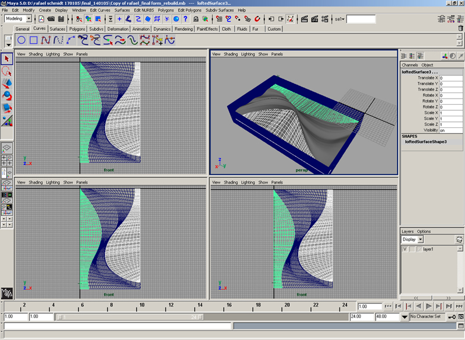Play the animation backwards

click(x=419, y=306)
